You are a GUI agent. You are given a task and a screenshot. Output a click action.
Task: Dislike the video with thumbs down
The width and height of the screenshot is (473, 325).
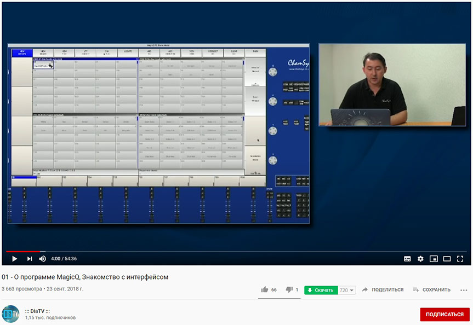(x=289, y=290)
